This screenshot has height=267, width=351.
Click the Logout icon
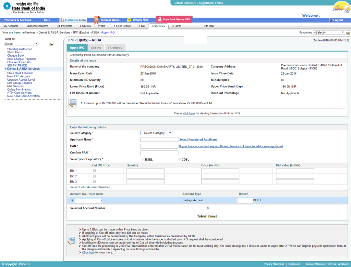[331, 20]
